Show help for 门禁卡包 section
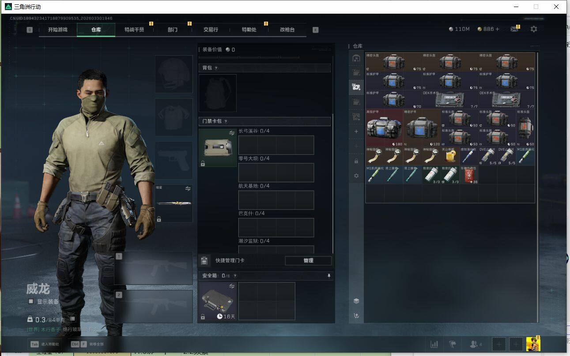The image size is (570, 356). 226,121
